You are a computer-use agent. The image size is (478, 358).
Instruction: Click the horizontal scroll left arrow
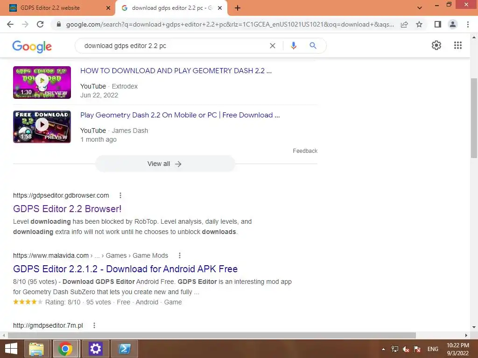(x=4, y=335)
